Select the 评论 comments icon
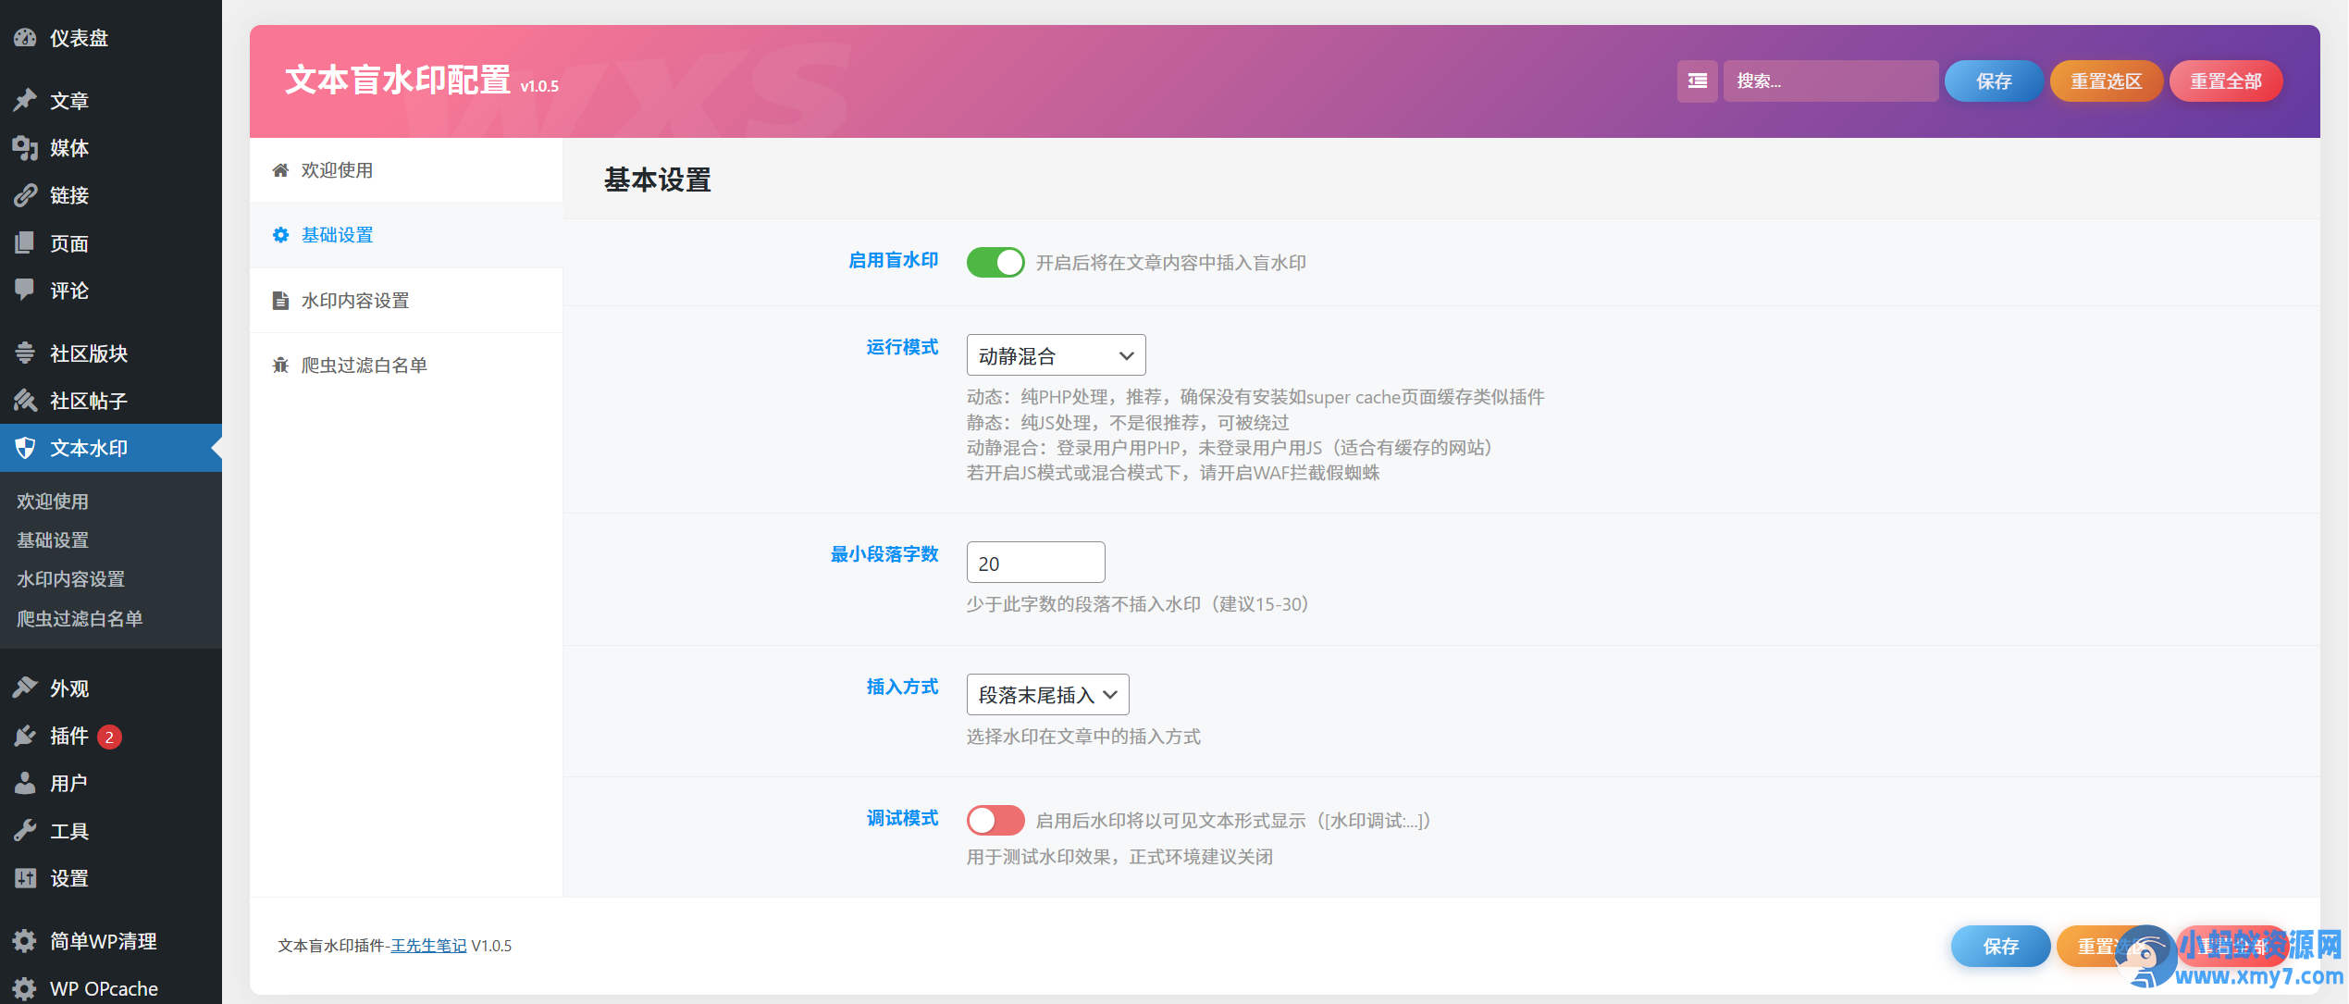 [25, 291]
